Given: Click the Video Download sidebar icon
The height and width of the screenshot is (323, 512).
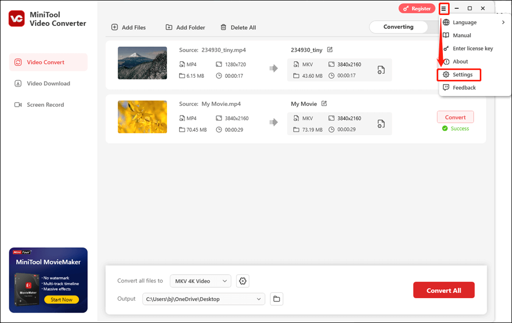Looking at the screenshot, I should click(18, 83).
